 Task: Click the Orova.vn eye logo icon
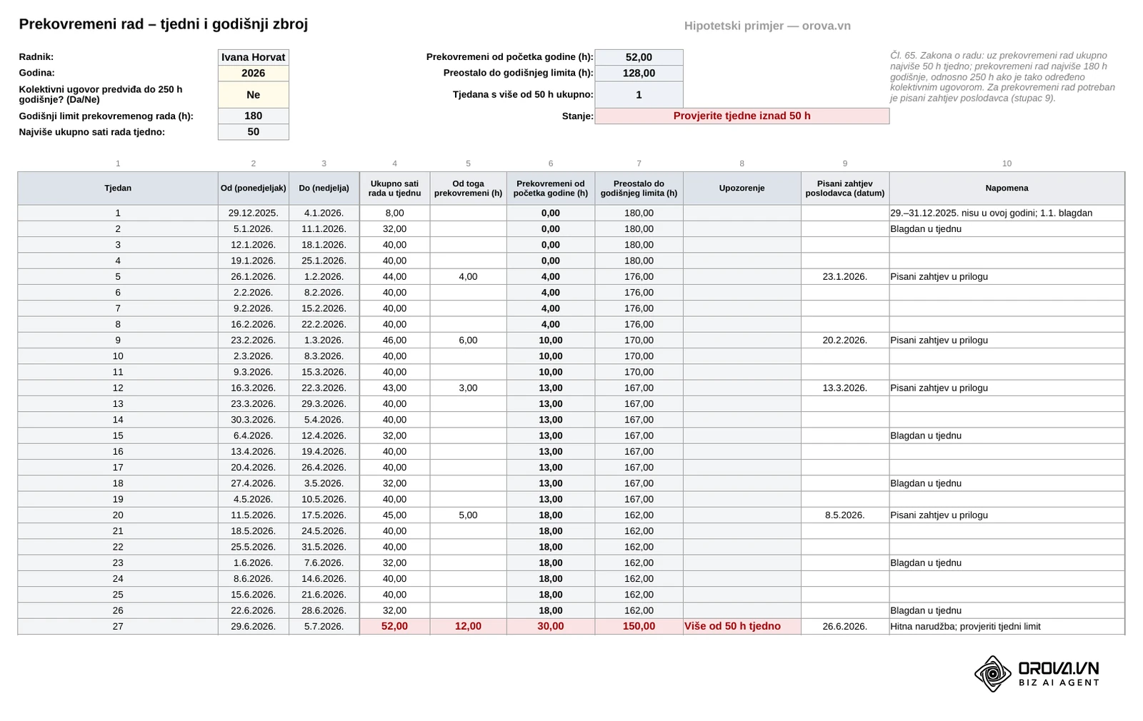coord(993,674)
